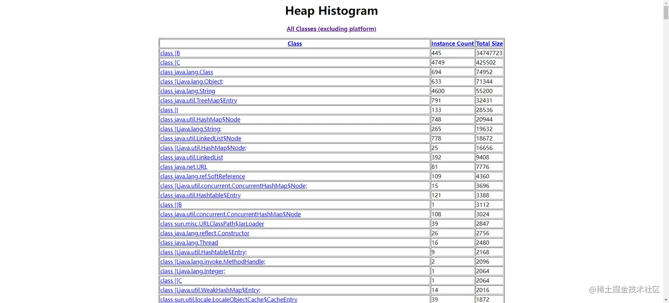The image size is (669, 303).
Task: Open class java.lang.String link
Action: (x=188, y=91)
